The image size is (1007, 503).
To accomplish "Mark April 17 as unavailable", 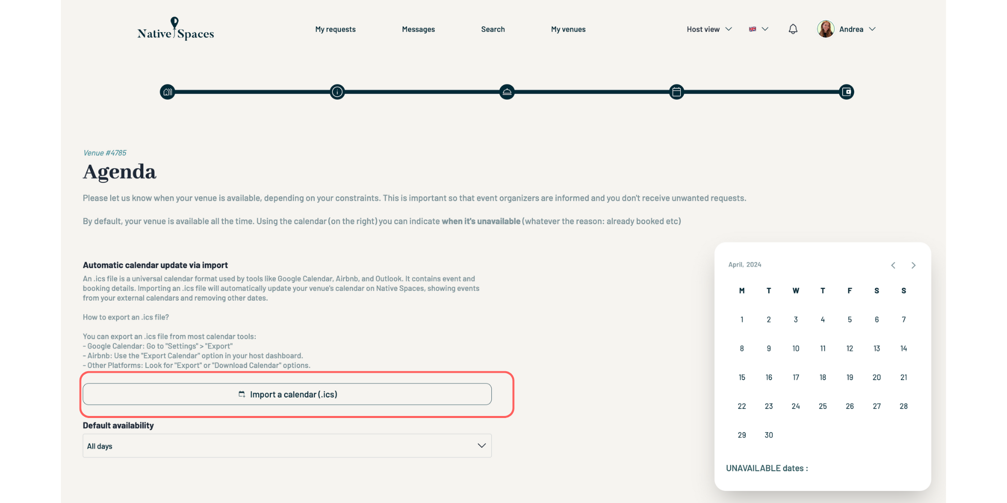I will point(796,377).
